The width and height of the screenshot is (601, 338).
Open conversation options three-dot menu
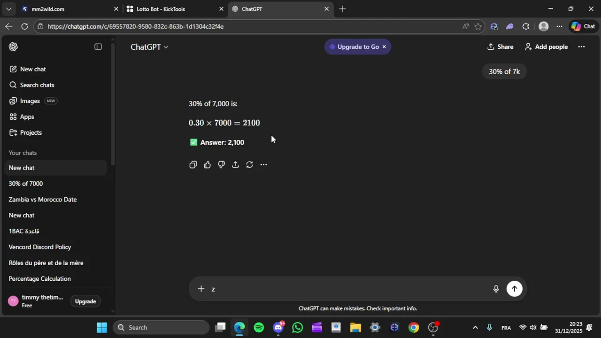pyautogui.click(x=581, y=46)
